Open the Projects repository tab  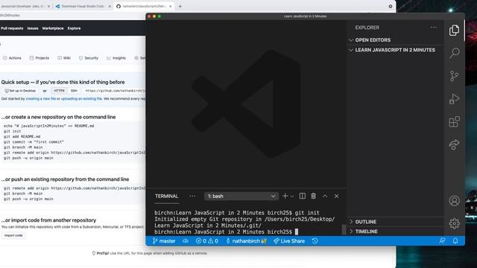[40, 58]
